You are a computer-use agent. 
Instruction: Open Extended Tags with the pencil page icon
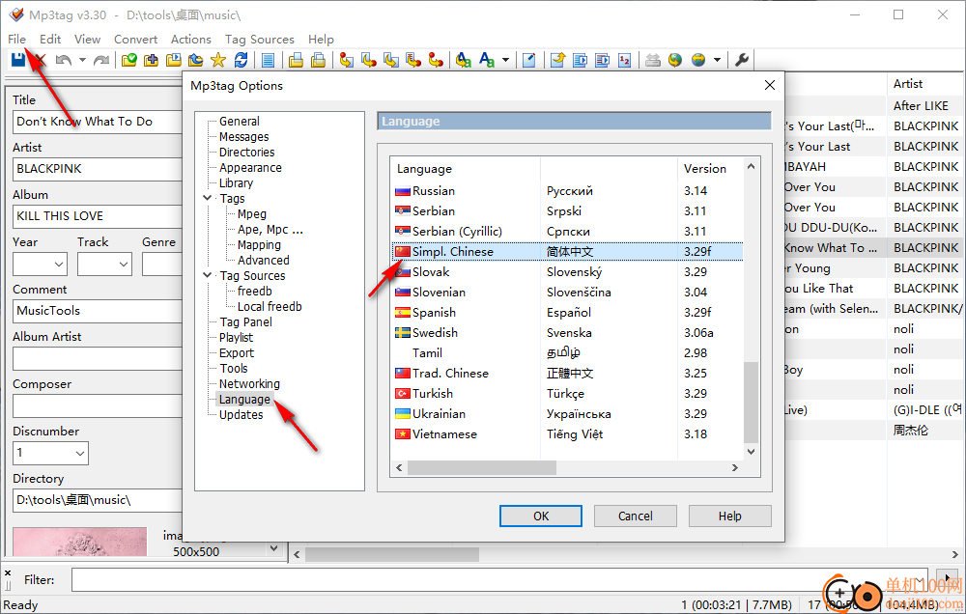pyautogui.click(x=528, y=60)
